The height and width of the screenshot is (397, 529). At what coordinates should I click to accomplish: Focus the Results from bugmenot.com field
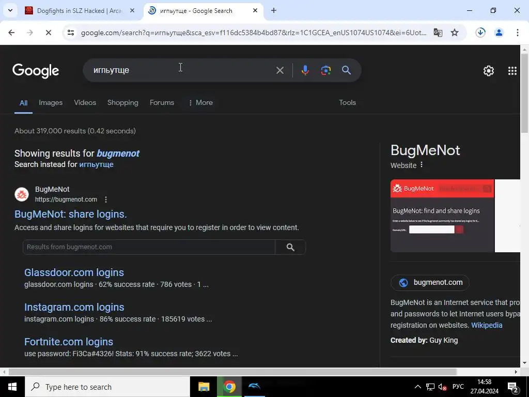tap(149, 247)
